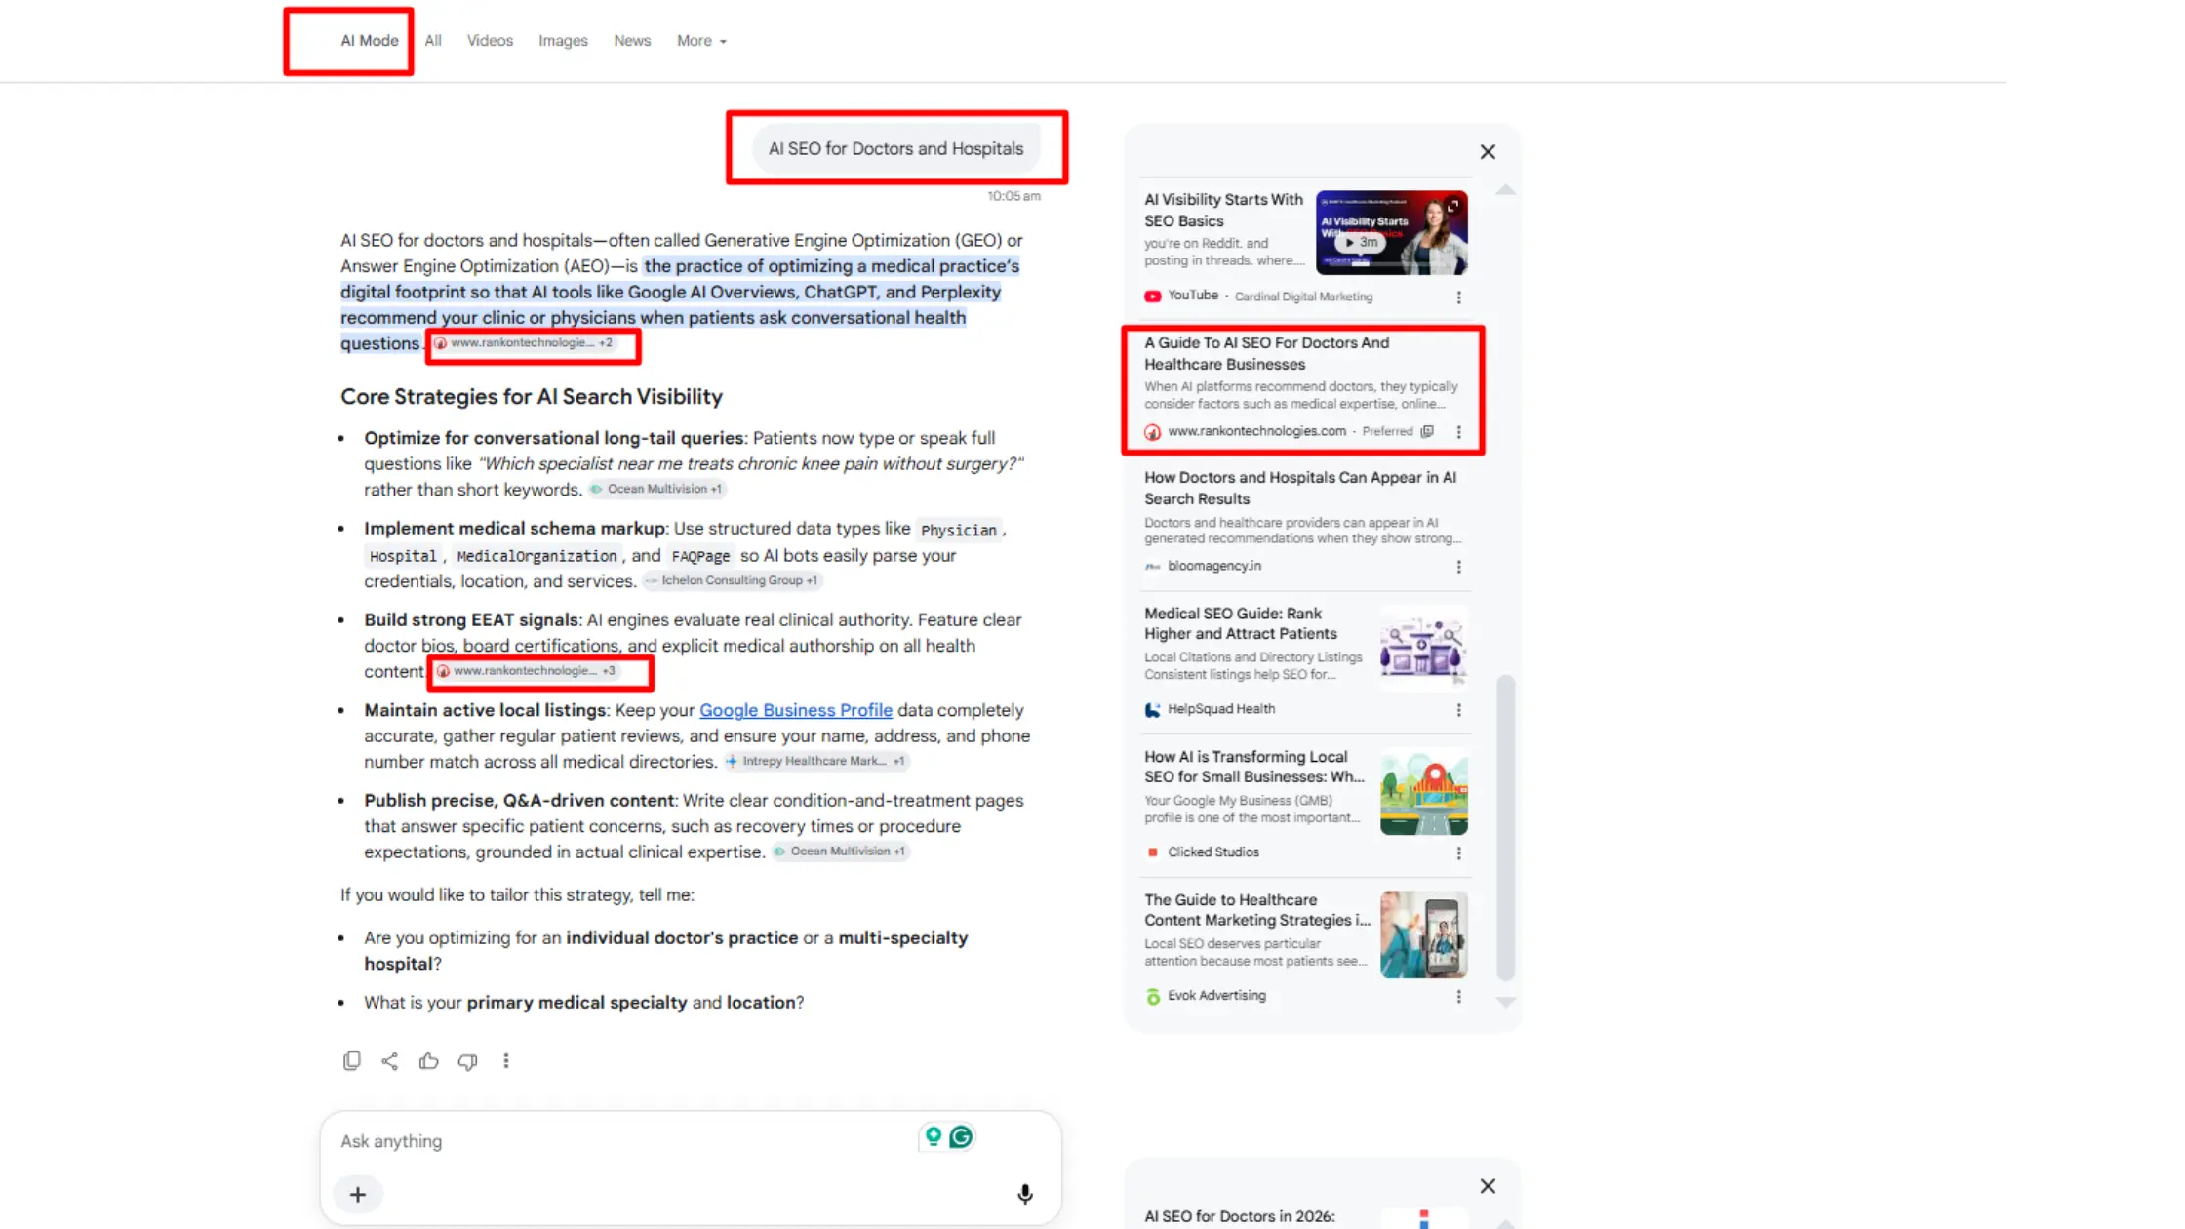The height and width of the screenshot is (1229, 2185).
Task: Close the sources side panel
Action: pyautogui.click(x=1487, y=151)
